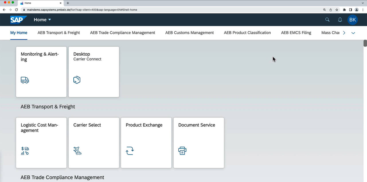Expand the Home navigation dropdown

42,20
